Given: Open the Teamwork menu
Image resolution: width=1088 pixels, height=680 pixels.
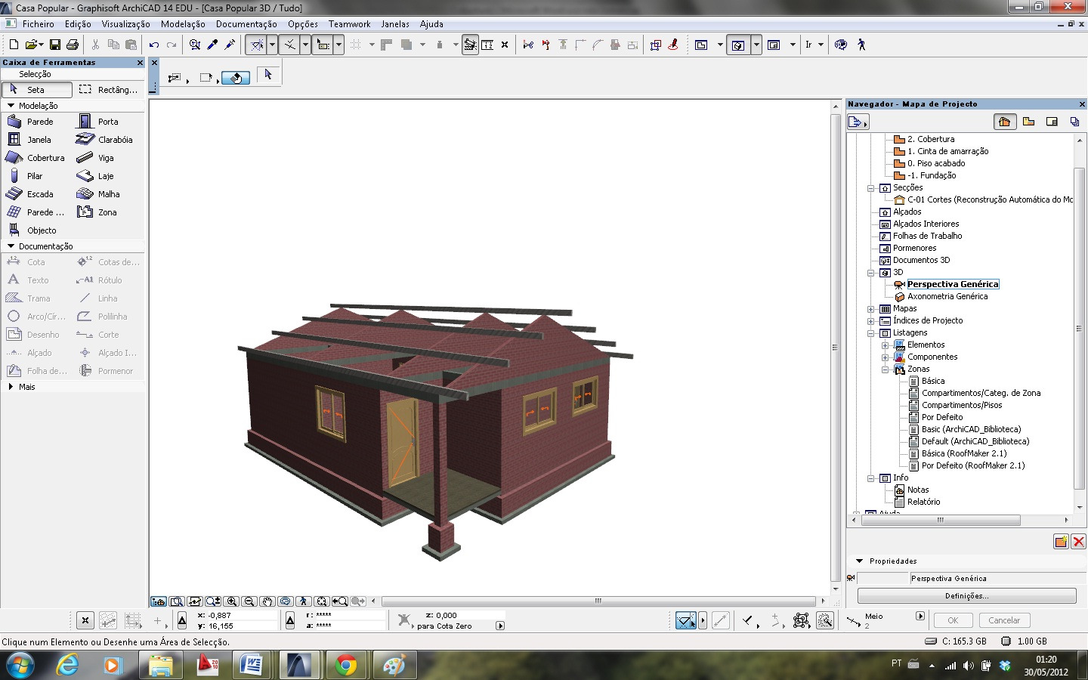Looking at the screenshot, I should coord(349,24).
